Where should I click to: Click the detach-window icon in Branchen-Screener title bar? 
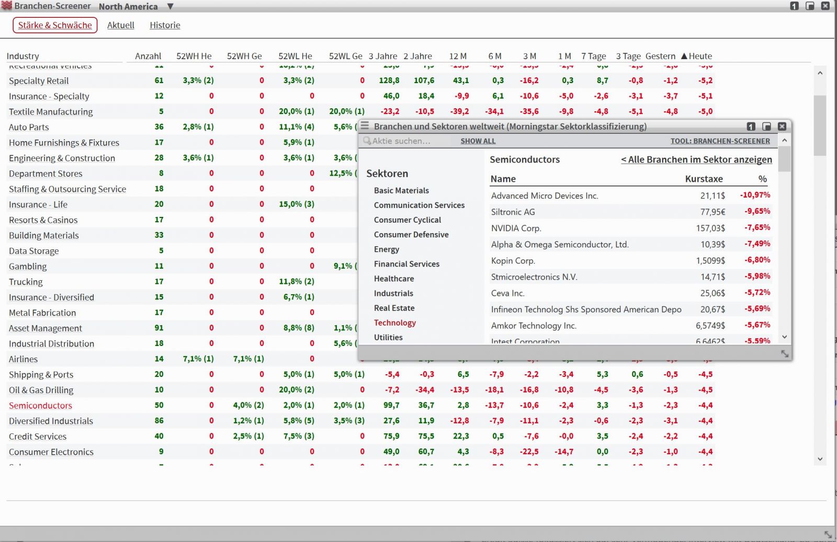(x=810, y=6)
